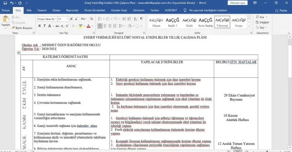Click the Paylaş share button
This screenshot has width=292, height=152.
point(281,11)
